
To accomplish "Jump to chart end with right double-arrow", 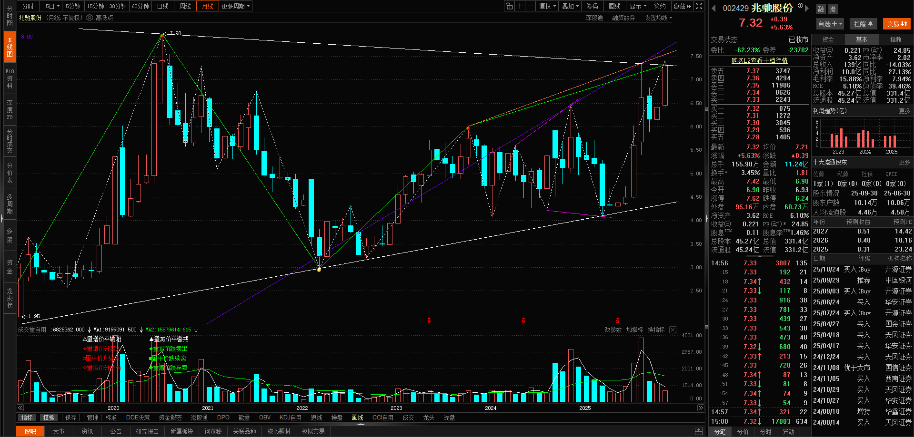I will pyautogui.click(x=701, y=408).
